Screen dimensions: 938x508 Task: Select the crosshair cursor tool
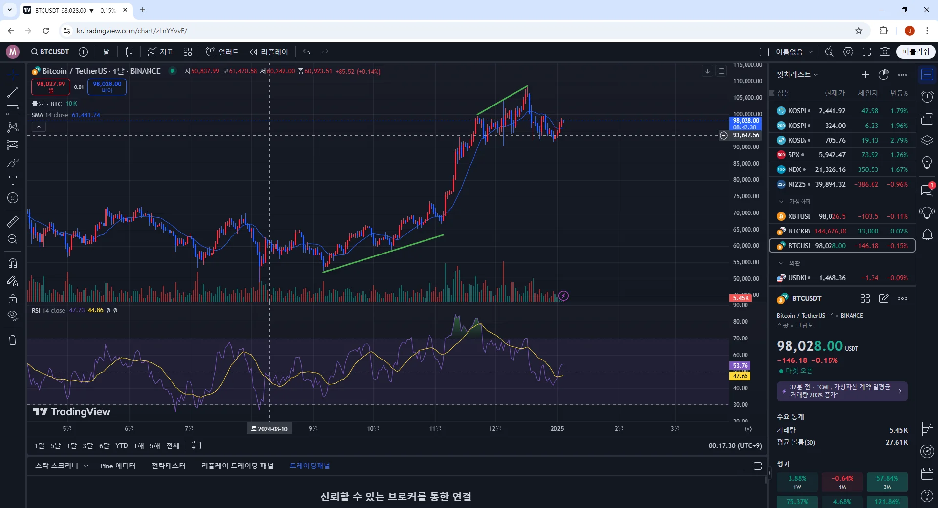(x=13, y=74)
